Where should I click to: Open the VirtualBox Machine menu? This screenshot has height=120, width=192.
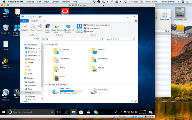[30, 2]
